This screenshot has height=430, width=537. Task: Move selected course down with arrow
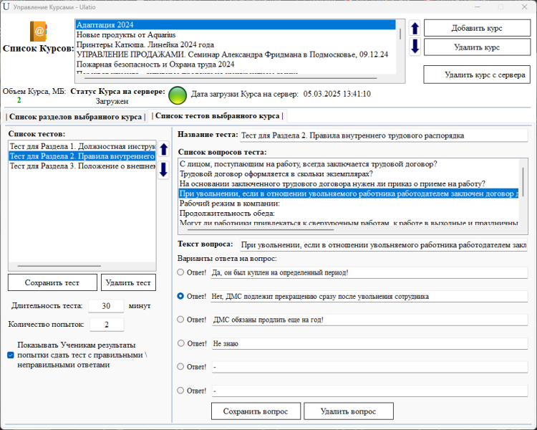click(x=415, y=47)
